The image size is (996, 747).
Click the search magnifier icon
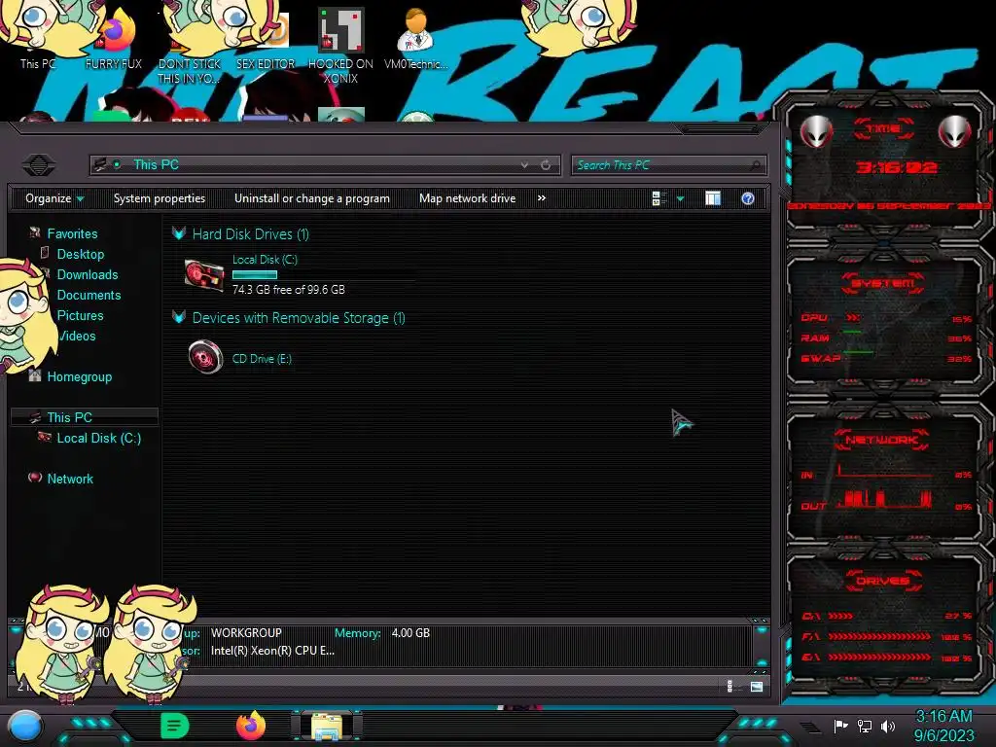755,165
